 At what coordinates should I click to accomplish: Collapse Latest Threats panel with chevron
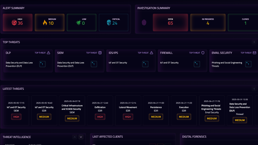point(254,89)
